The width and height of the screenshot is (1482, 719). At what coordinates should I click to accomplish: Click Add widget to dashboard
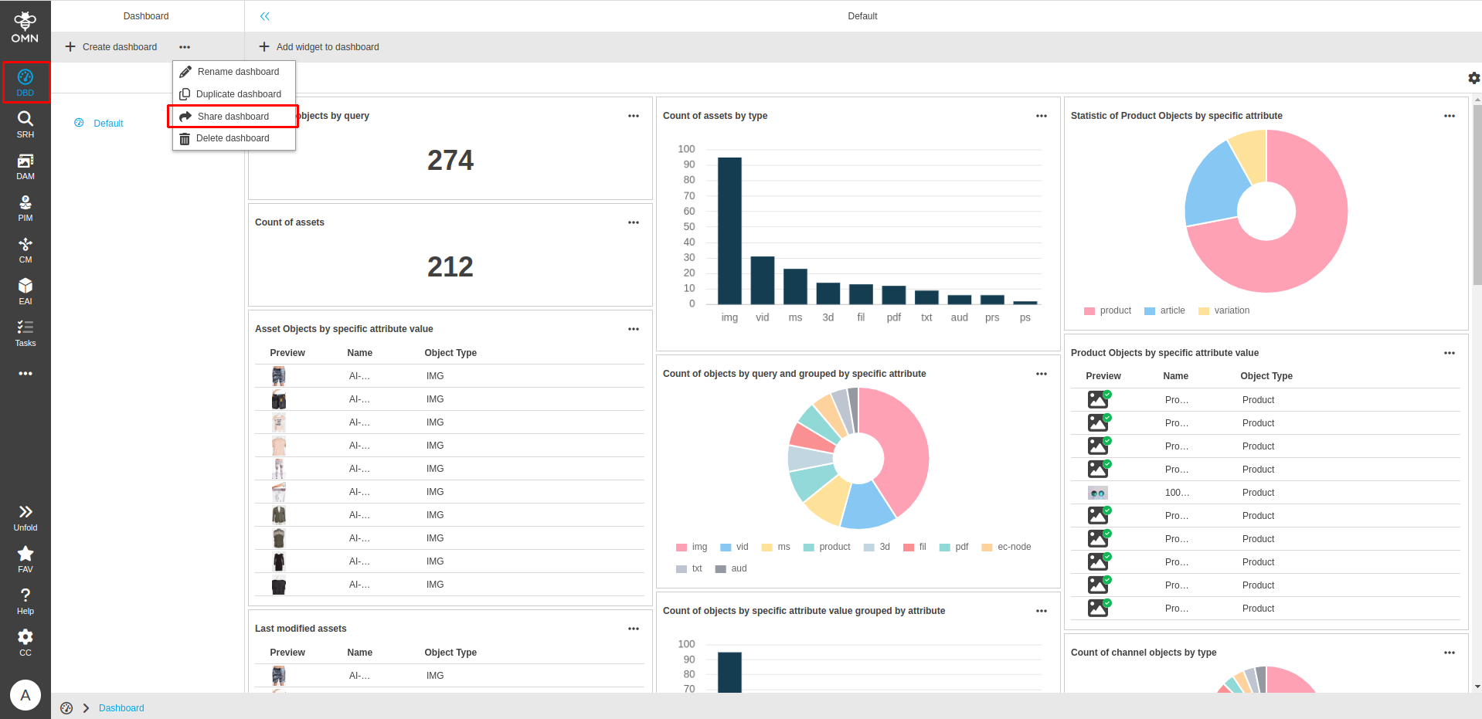tap(318, 46)
